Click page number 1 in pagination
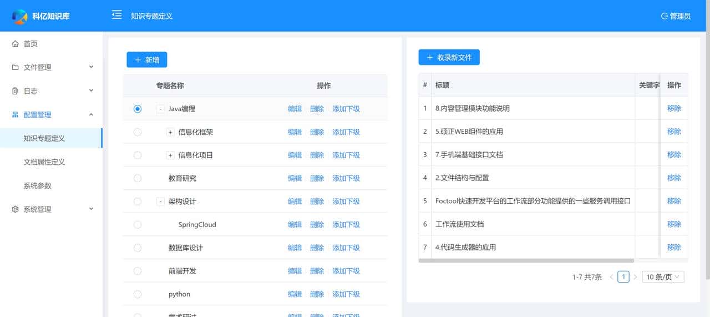 pyautogui.click(x=623, y=277)
